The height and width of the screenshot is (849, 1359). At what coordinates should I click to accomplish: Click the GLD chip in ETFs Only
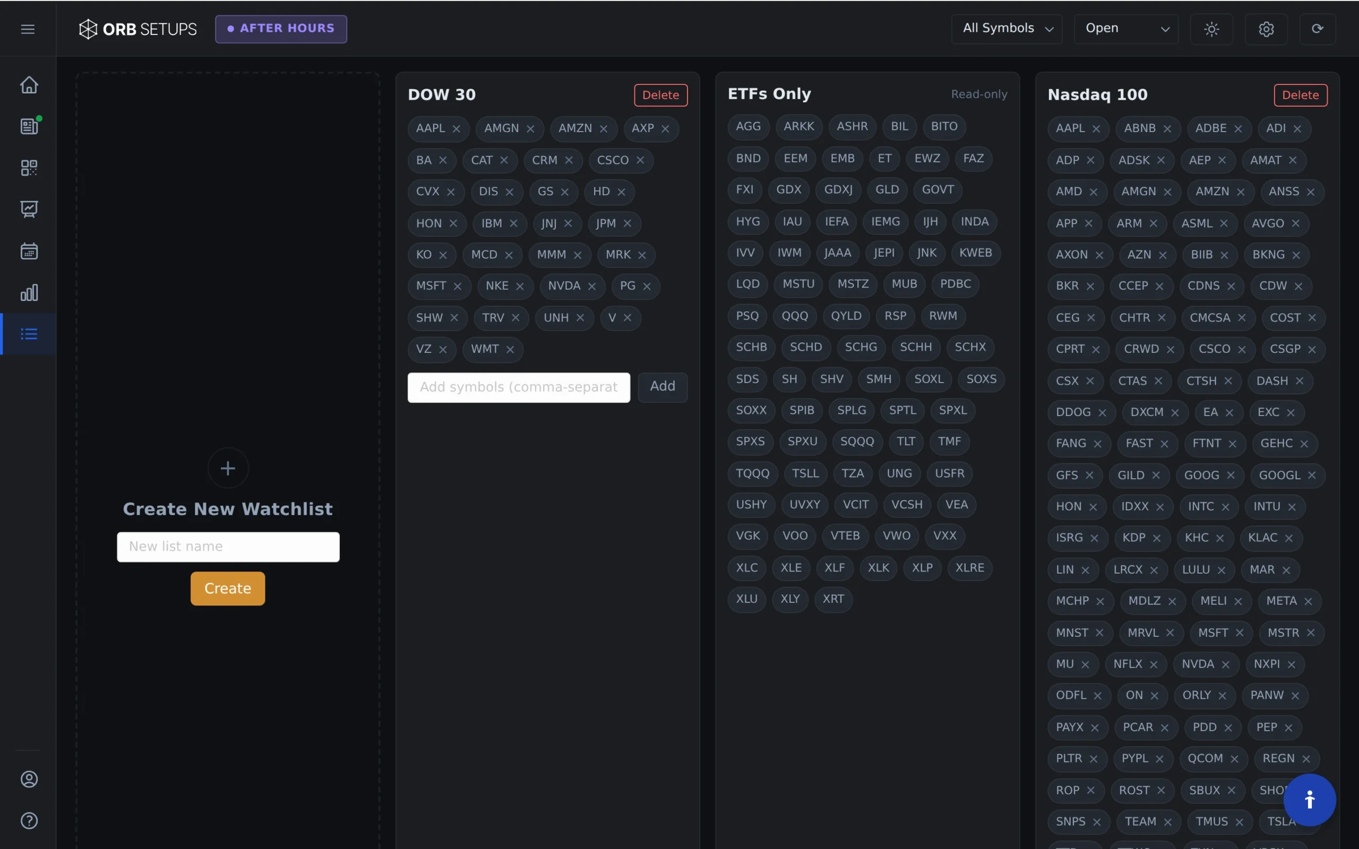pyautogui.click(x=887, y=190)
